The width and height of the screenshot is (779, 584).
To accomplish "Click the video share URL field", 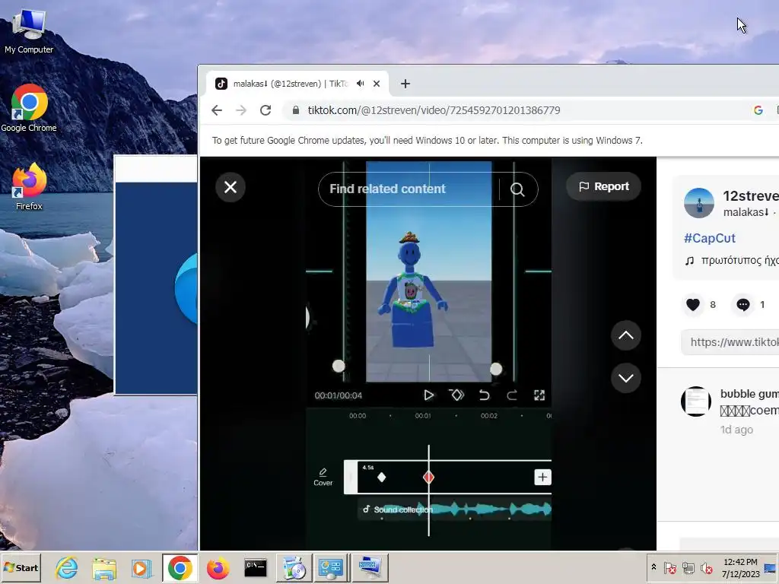I will click(730, 341).
